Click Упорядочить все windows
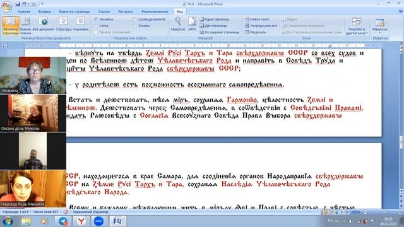The width and height of the screenshot is (404, 227). pyautogui.click(x=261, y=26)
